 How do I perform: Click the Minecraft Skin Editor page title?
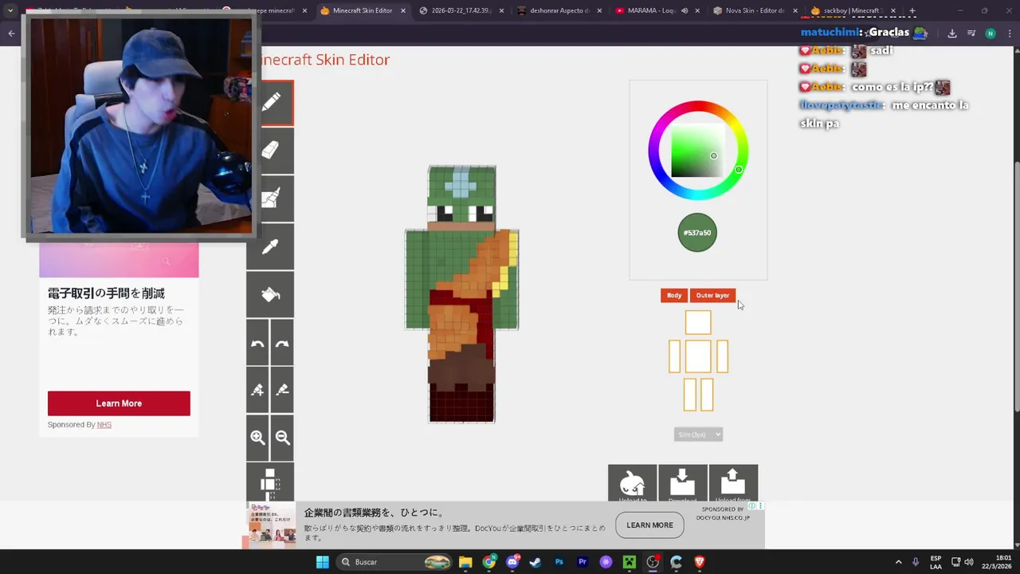point(325,60)
